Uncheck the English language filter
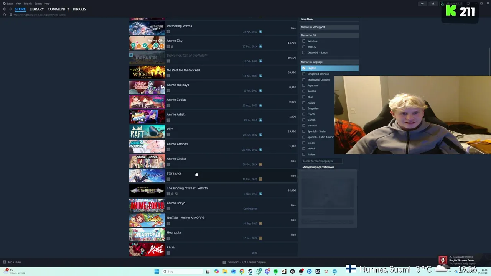The width and height of the screenshot is (491, 276). pyautogui.click(x=304, y=68)
